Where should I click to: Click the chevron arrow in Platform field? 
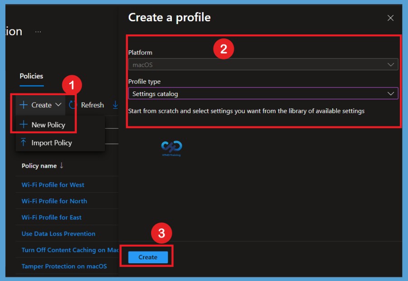pyautogui.click(x=390, y=65)
